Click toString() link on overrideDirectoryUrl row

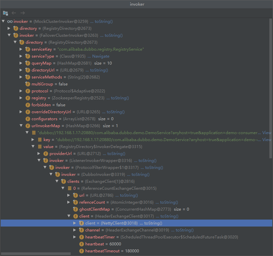(116, 112)
